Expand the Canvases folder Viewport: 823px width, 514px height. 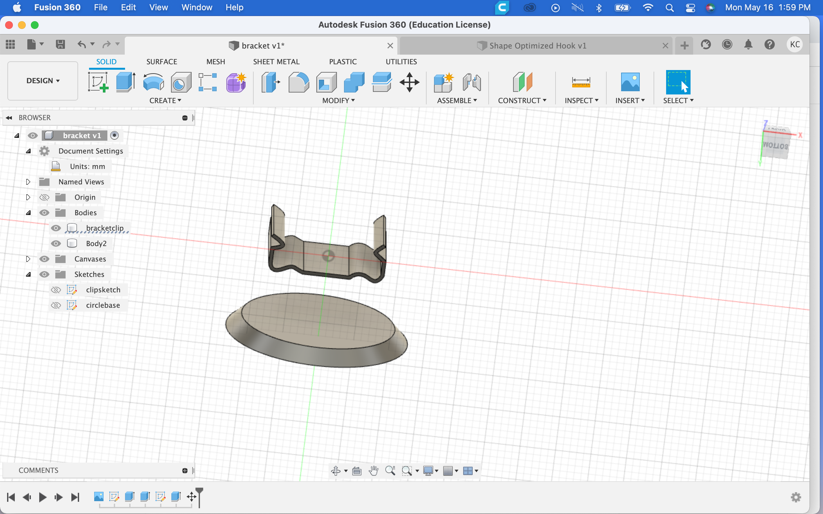(x=28, y=259)
